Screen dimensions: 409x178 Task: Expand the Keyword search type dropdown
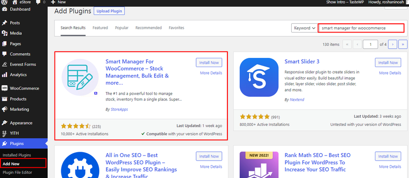(x=304, y=28)
